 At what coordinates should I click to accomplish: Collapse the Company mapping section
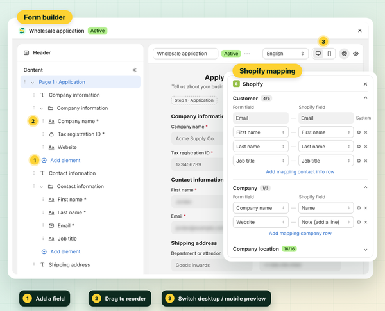[365, 188]
